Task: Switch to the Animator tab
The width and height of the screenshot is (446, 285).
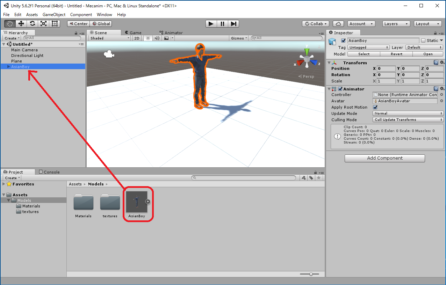Action: 171,33
